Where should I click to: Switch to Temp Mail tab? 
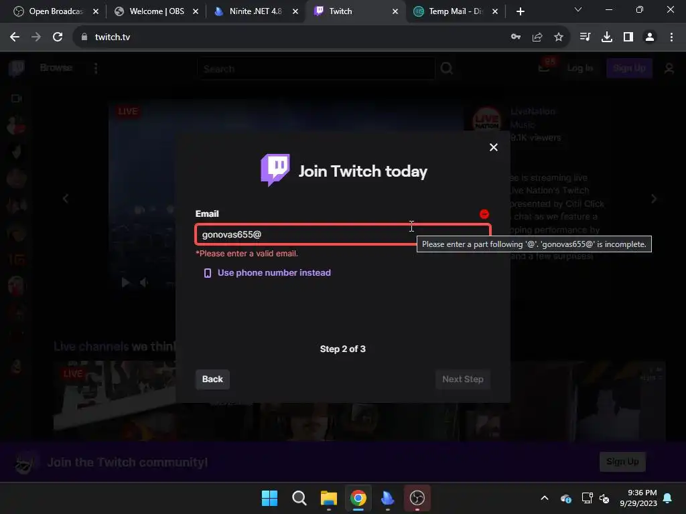point(455,11)
